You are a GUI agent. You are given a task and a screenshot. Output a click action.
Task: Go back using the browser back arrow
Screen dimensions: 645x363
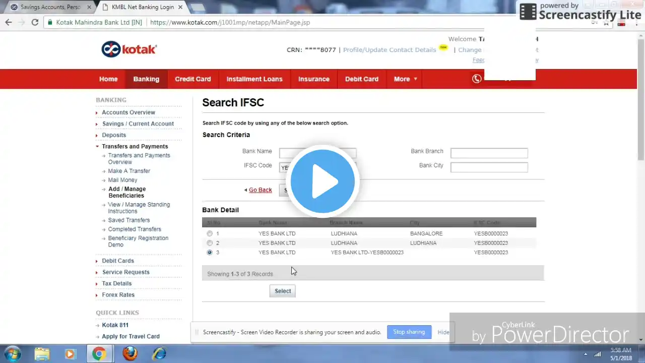(9, 22)
